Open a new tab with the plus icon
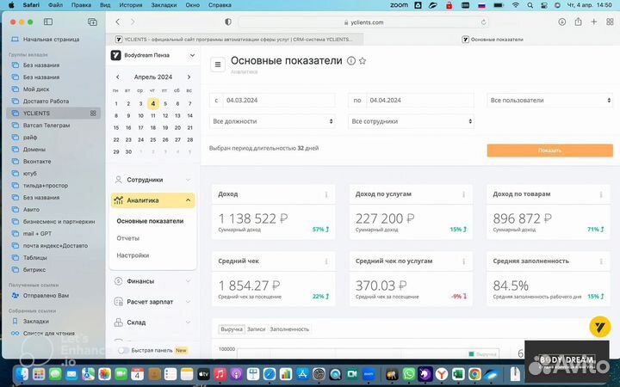This screenshot has height=387, width=620. coord(593,22)
